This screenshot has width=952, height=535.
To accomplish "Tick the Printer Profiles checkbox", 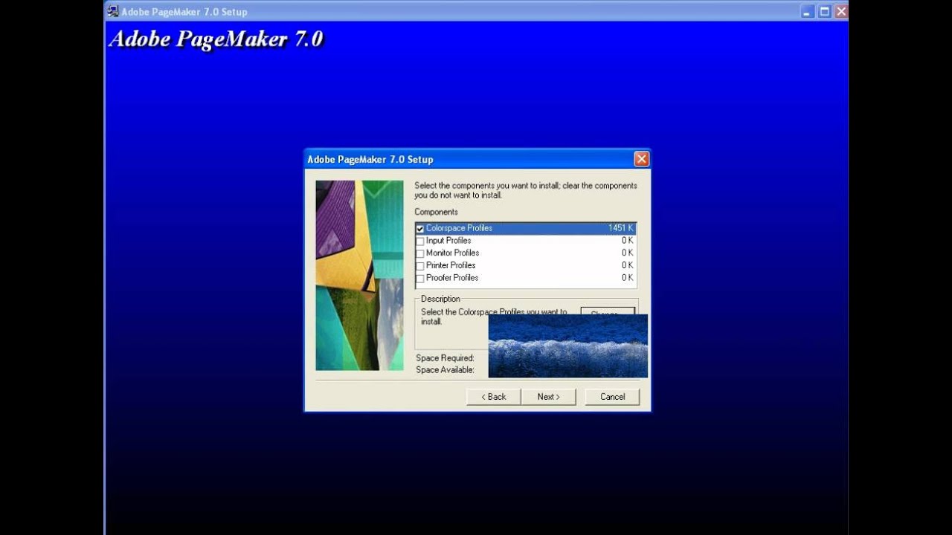I will pos(420,266).
